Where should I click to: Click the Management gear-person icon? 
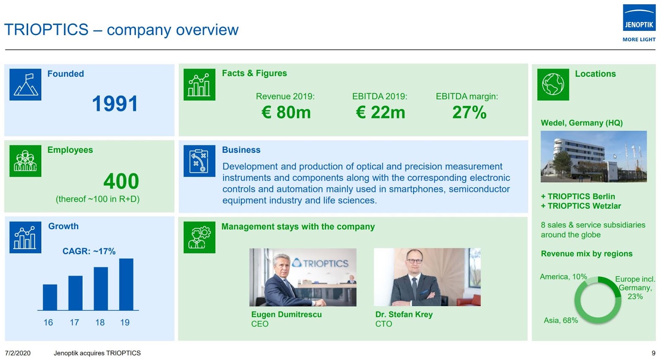point(199,237)
